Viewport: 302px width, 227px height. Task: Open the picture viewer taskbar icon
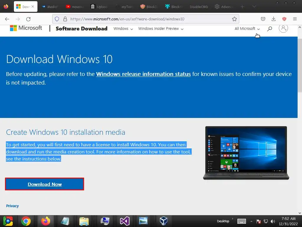coord(144,221)
